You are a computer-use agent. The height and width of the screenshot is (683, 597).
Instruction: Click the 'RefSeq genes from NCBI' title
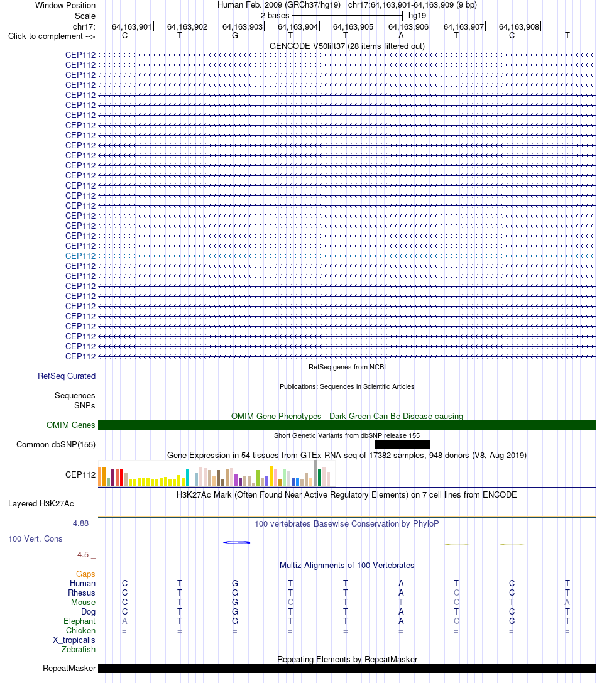tap(347, 367)
